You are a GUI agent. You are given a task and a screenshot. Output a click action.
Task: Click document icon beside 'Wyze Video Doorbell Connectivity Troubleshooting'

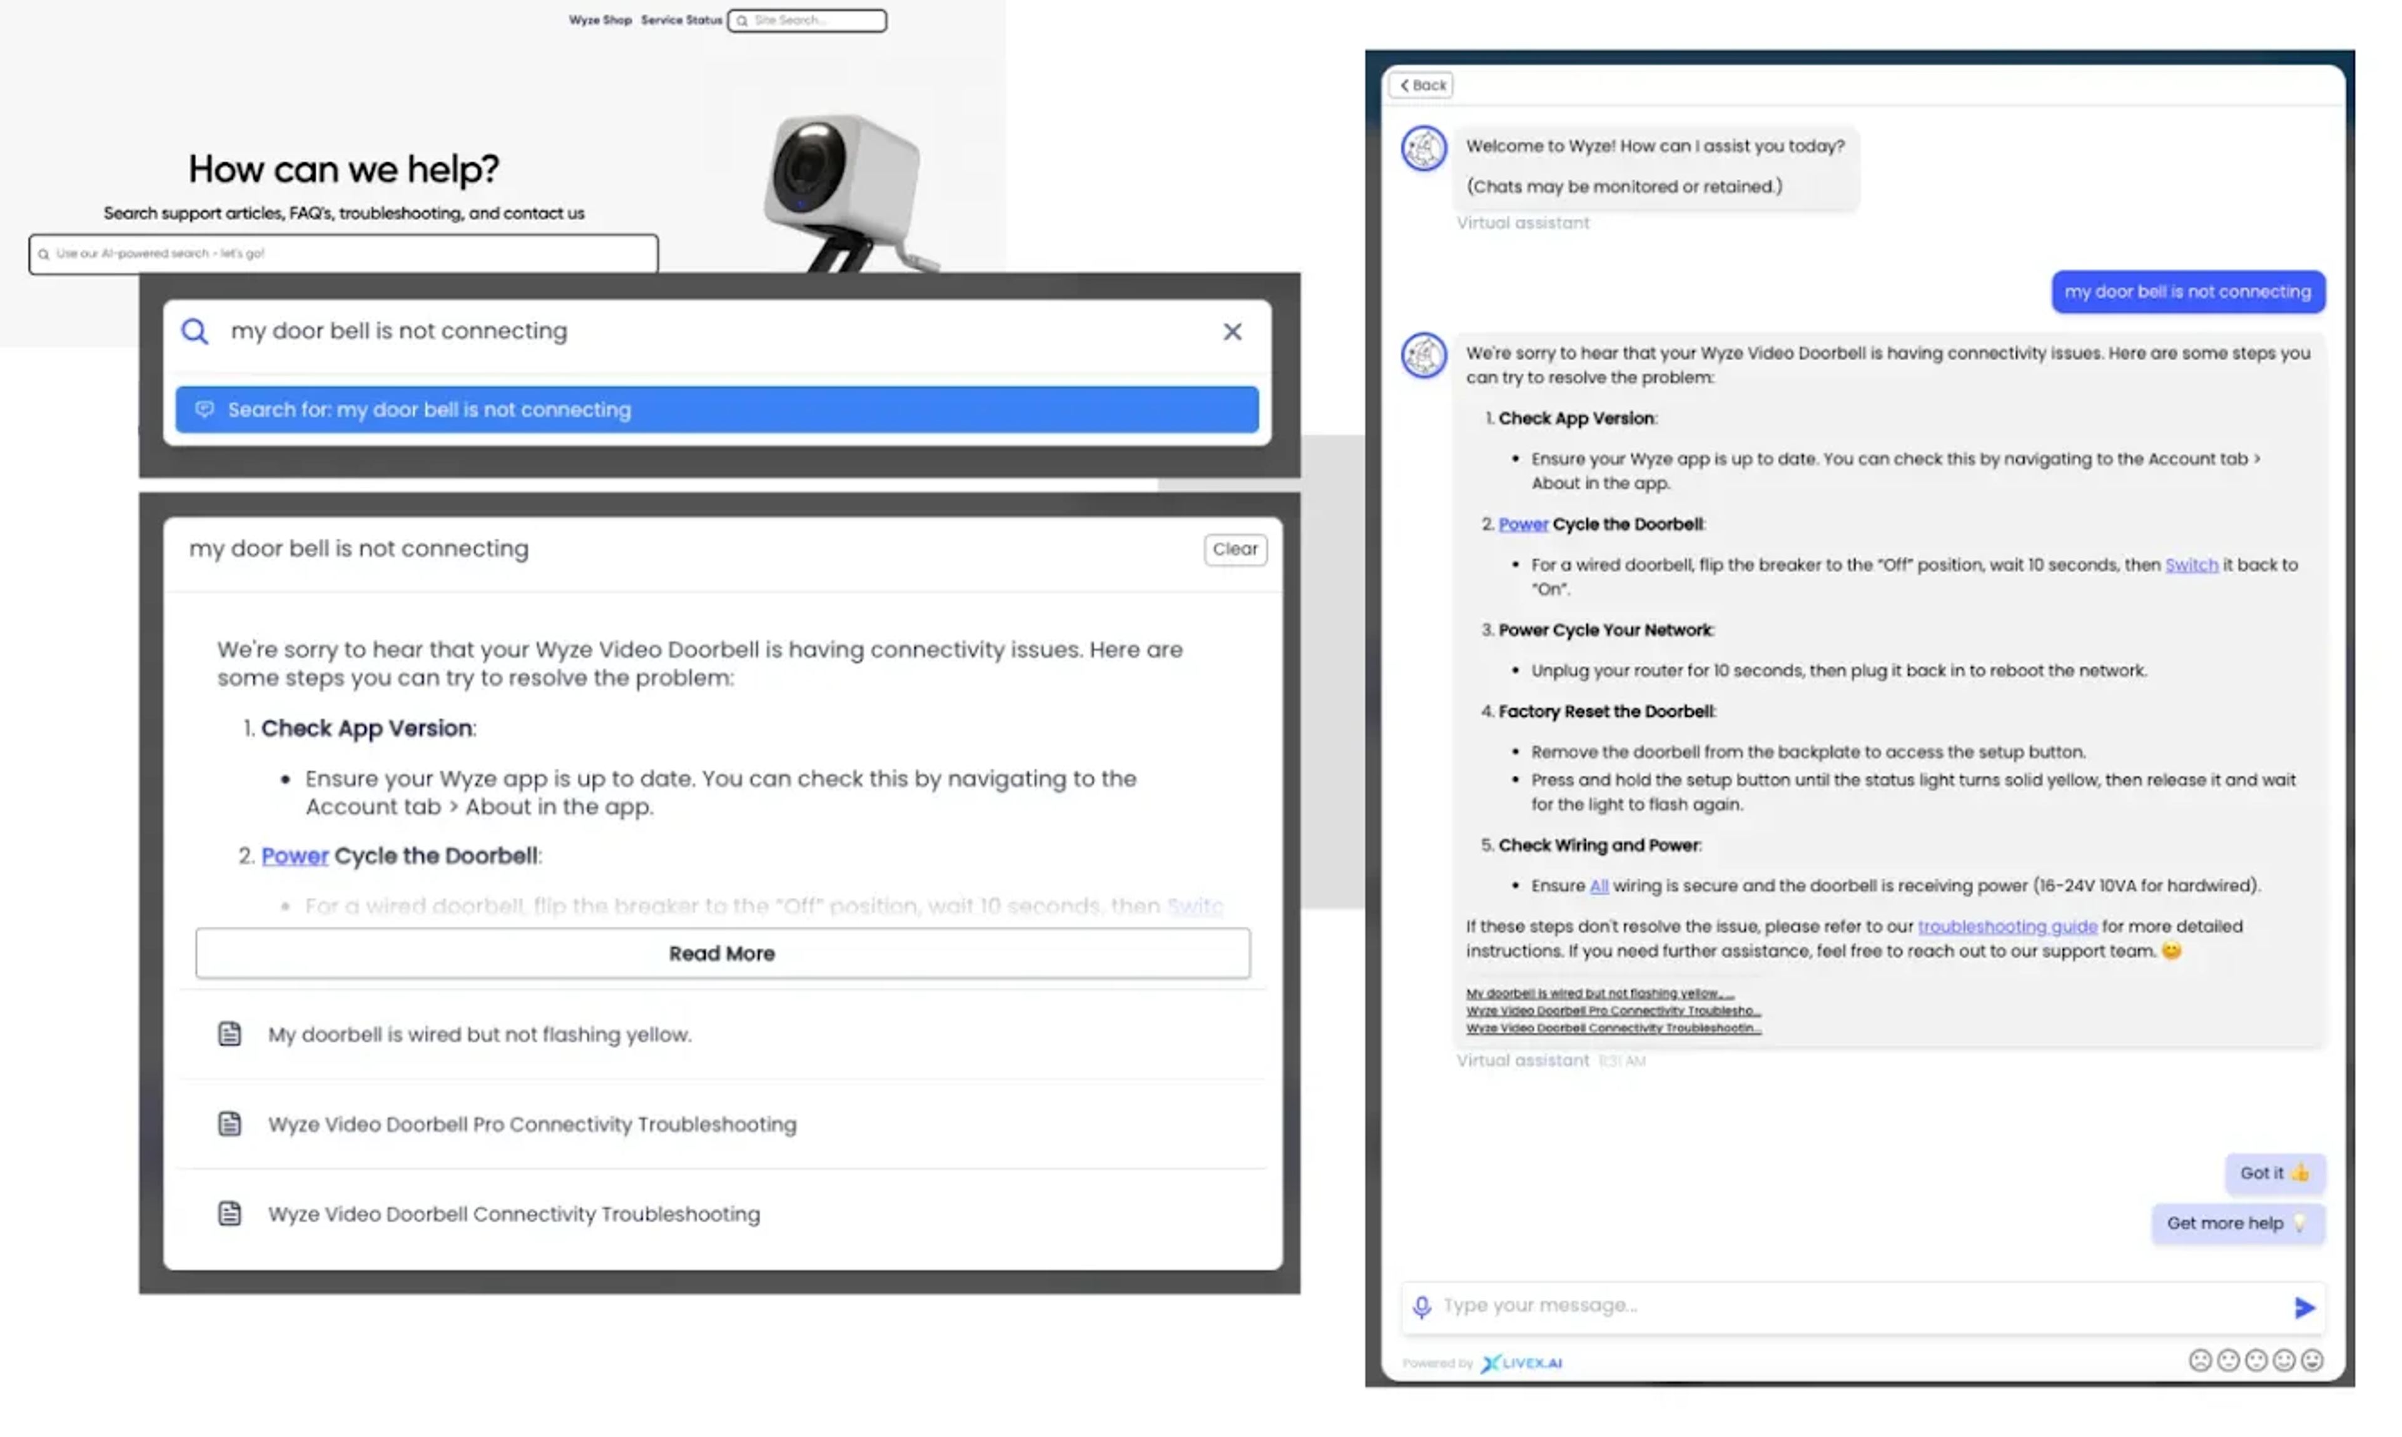[230, 1213]
